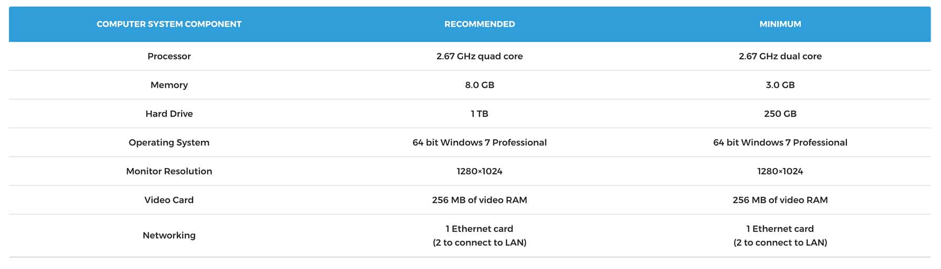Image resolution: width=941 pixels, height=269 pixels.
Task: Select the Processor row label
Action: [x=169, y=56]
